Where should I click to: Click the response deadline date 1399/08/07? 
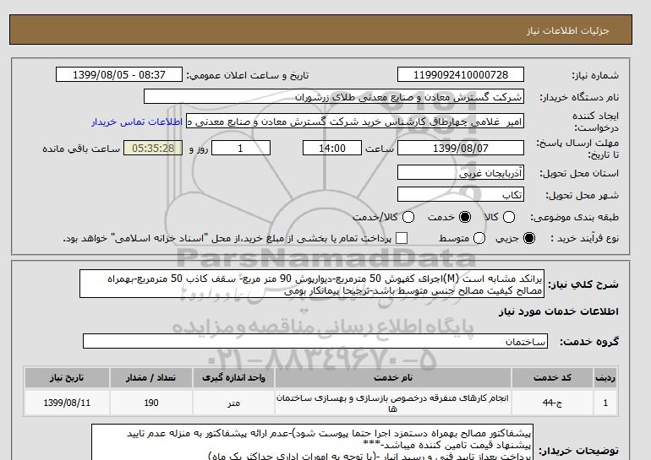click(461, 148)
